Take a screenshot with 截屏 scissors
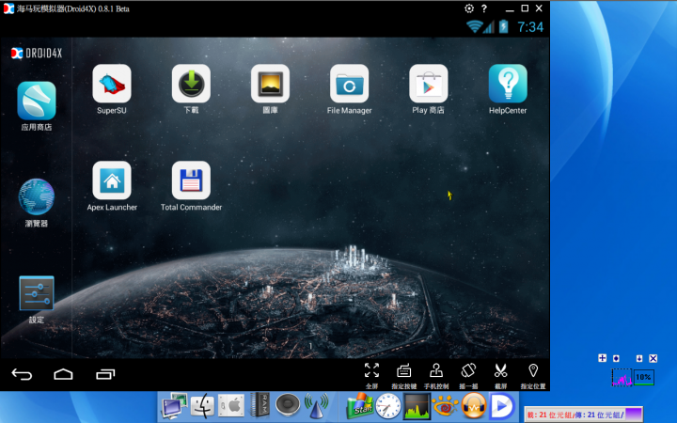 500,375
